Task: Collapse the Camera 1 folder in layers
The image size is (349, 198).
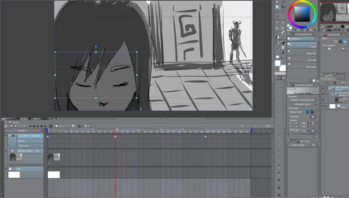Action: tap(329, 88)
